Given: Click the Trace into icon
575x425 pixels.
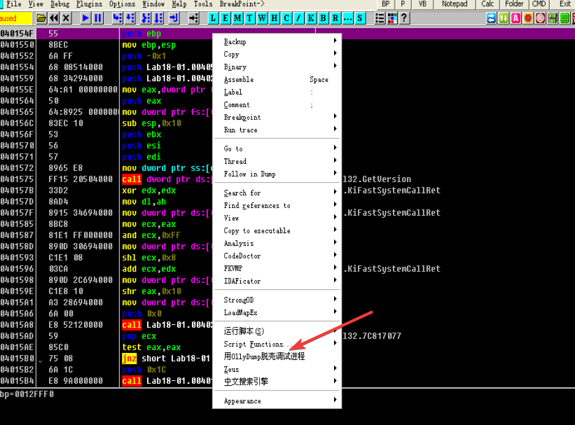Looking at the screenshot, I should point(146,18).
